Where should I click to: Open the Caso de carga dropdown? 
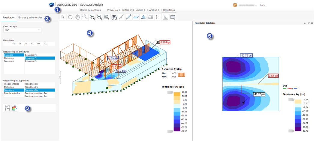point(22,30)
